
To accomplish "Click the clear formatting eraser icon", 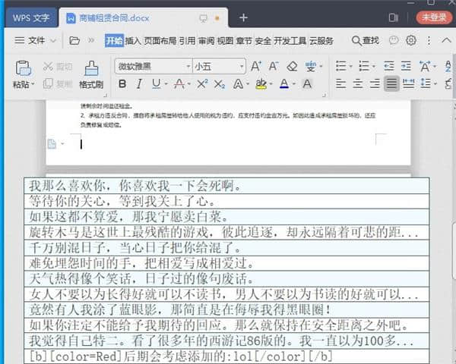I will coord(293,67).
